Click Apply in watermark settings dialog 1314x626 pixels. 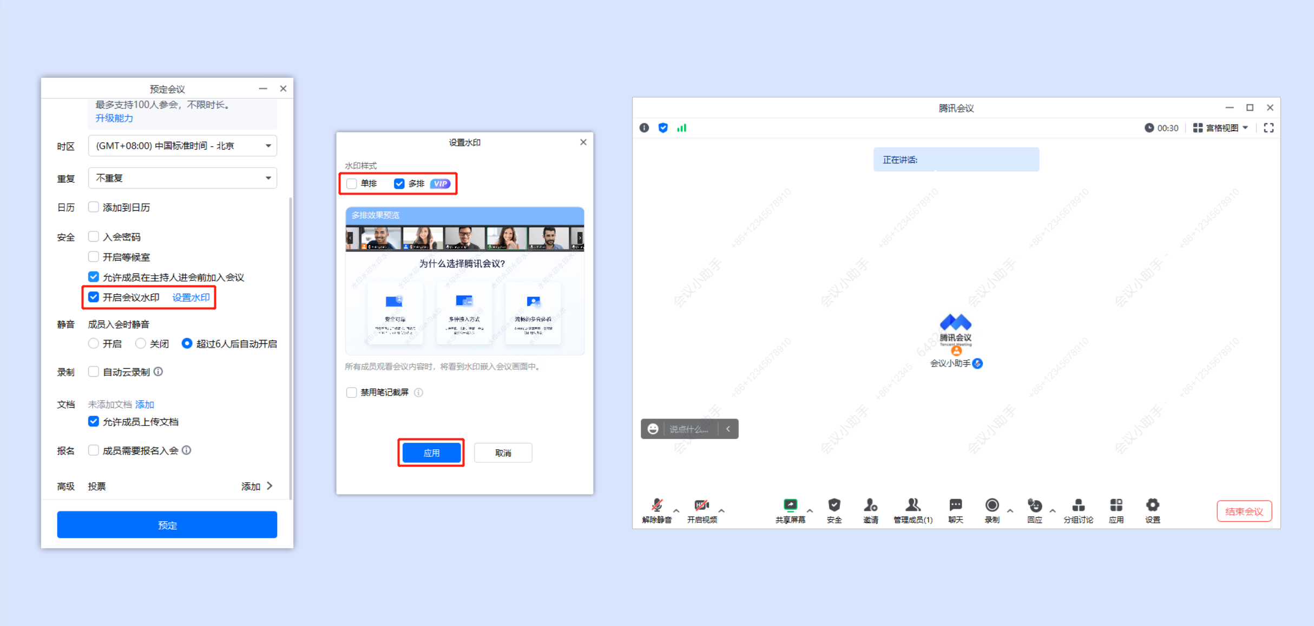point(431,452)
